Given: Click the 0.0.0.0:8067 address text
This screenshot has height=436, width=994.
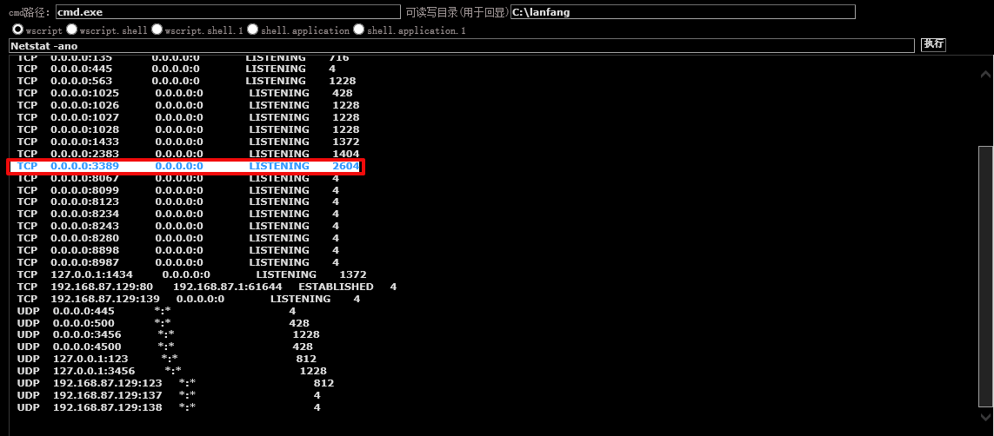Looking at the screenshot, I should (x=85, y=178).
